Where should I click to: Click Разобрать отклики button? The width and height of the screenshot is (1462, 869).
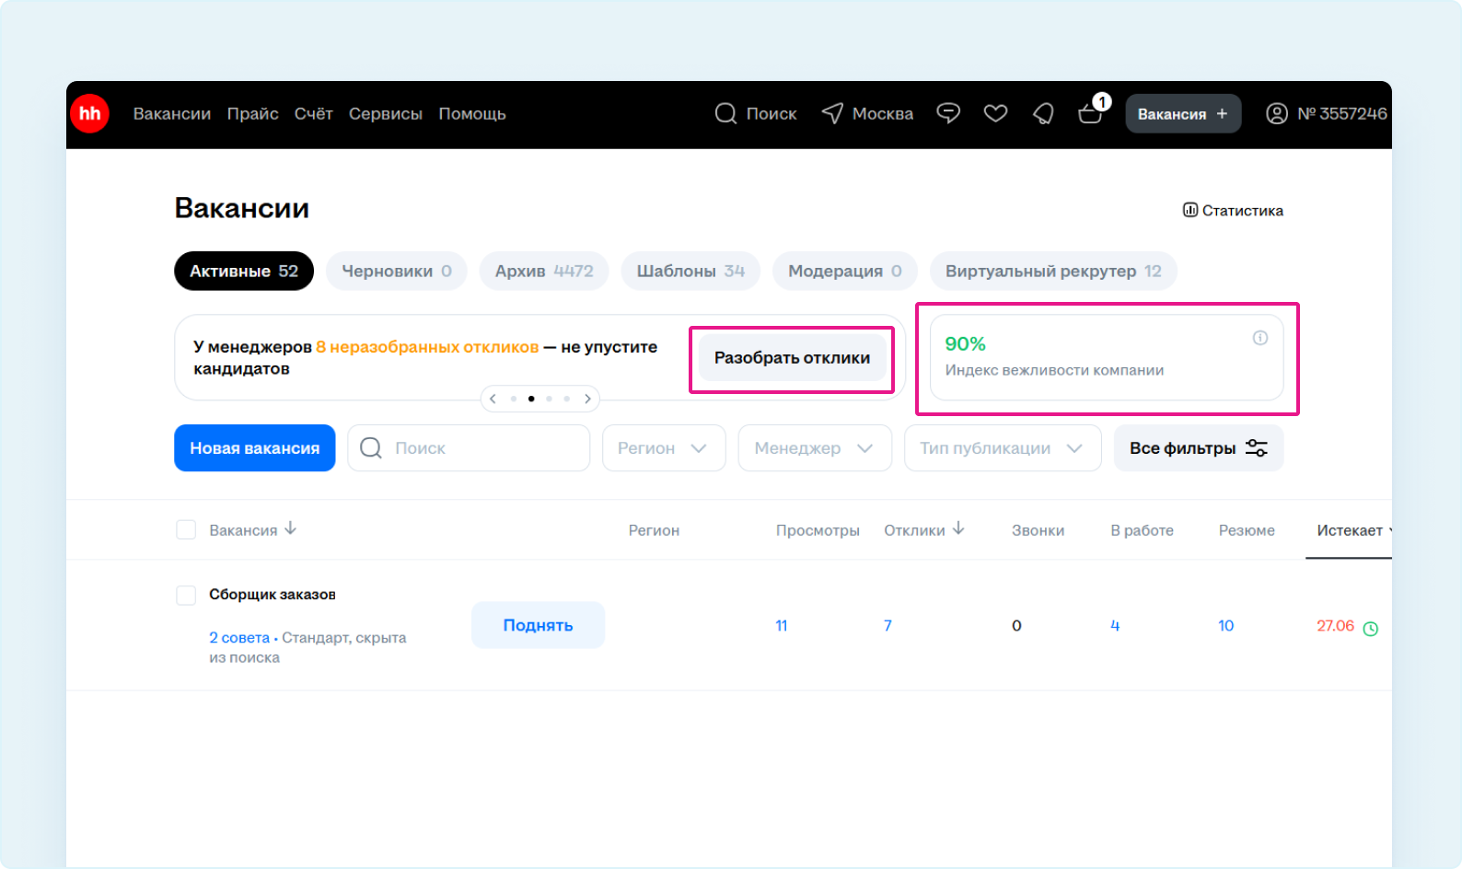coord(792,358)
